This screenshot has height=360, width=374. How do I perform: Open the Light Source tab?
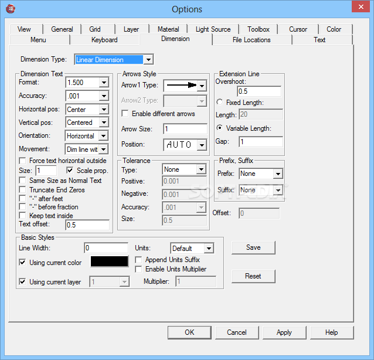click(213, 29)
